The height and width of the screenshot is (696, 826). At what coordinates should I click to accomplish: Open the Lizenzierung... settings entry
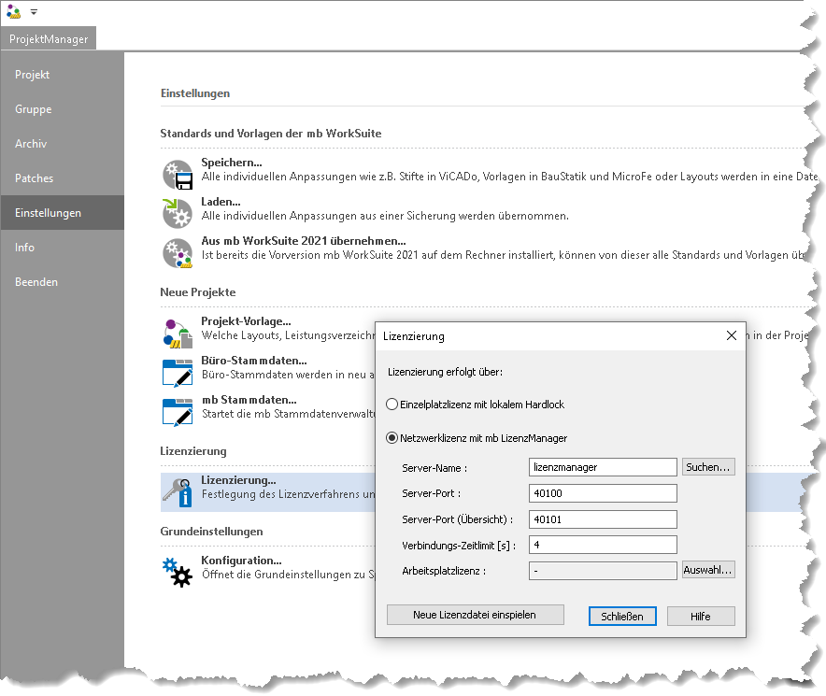point(238,480)
